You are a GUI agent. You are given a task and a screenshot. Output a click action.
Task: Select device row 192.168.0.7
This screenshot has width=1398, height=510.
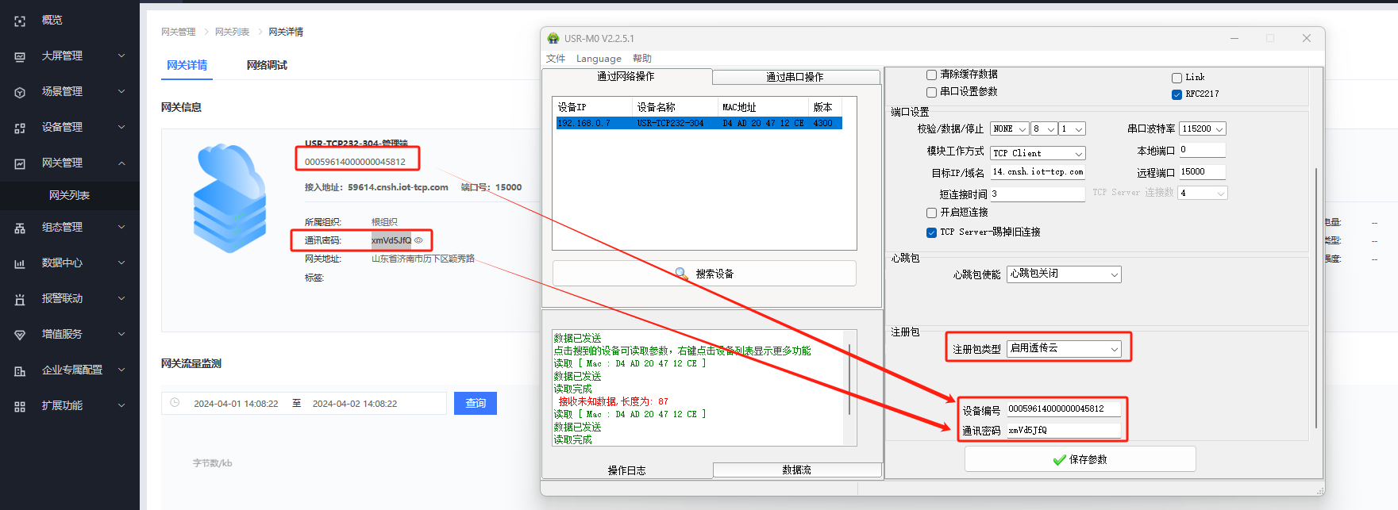(x=699, y=123)
